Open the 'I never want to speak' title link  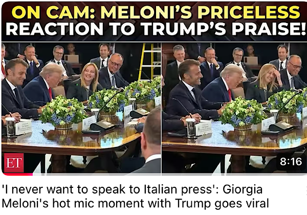pos(132,189)
